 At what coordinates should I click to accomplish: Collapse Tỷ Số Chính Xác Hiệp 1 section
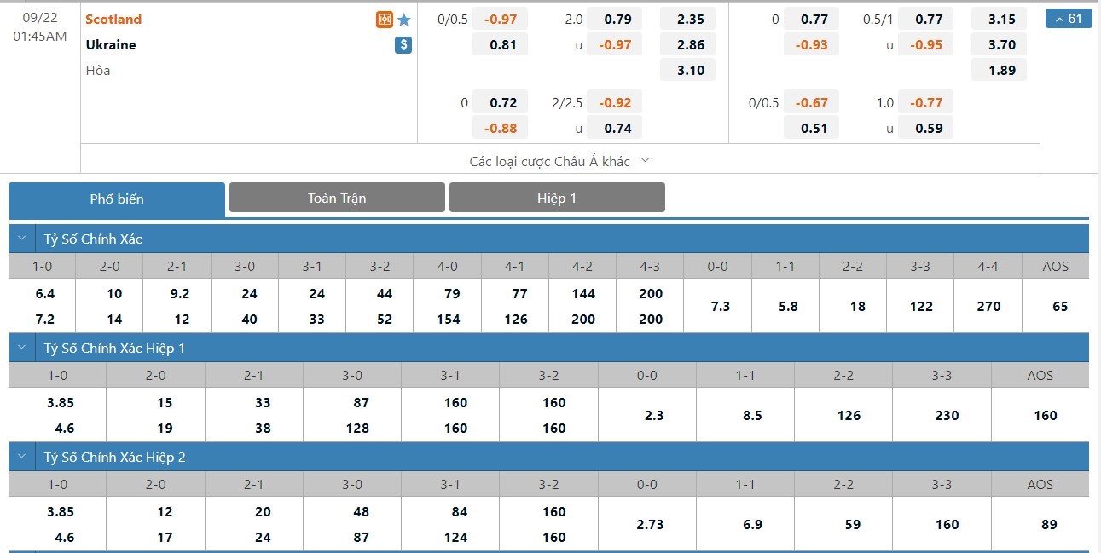(22, 348)
